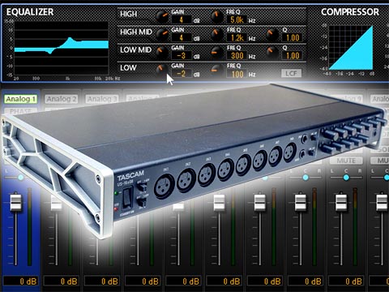Image resolution: width=389 pixels, height=292 pixels.
Task: Toggle PHASE on the Analog 1 channel
Action: pyautogui.click(x=20, y=111)
